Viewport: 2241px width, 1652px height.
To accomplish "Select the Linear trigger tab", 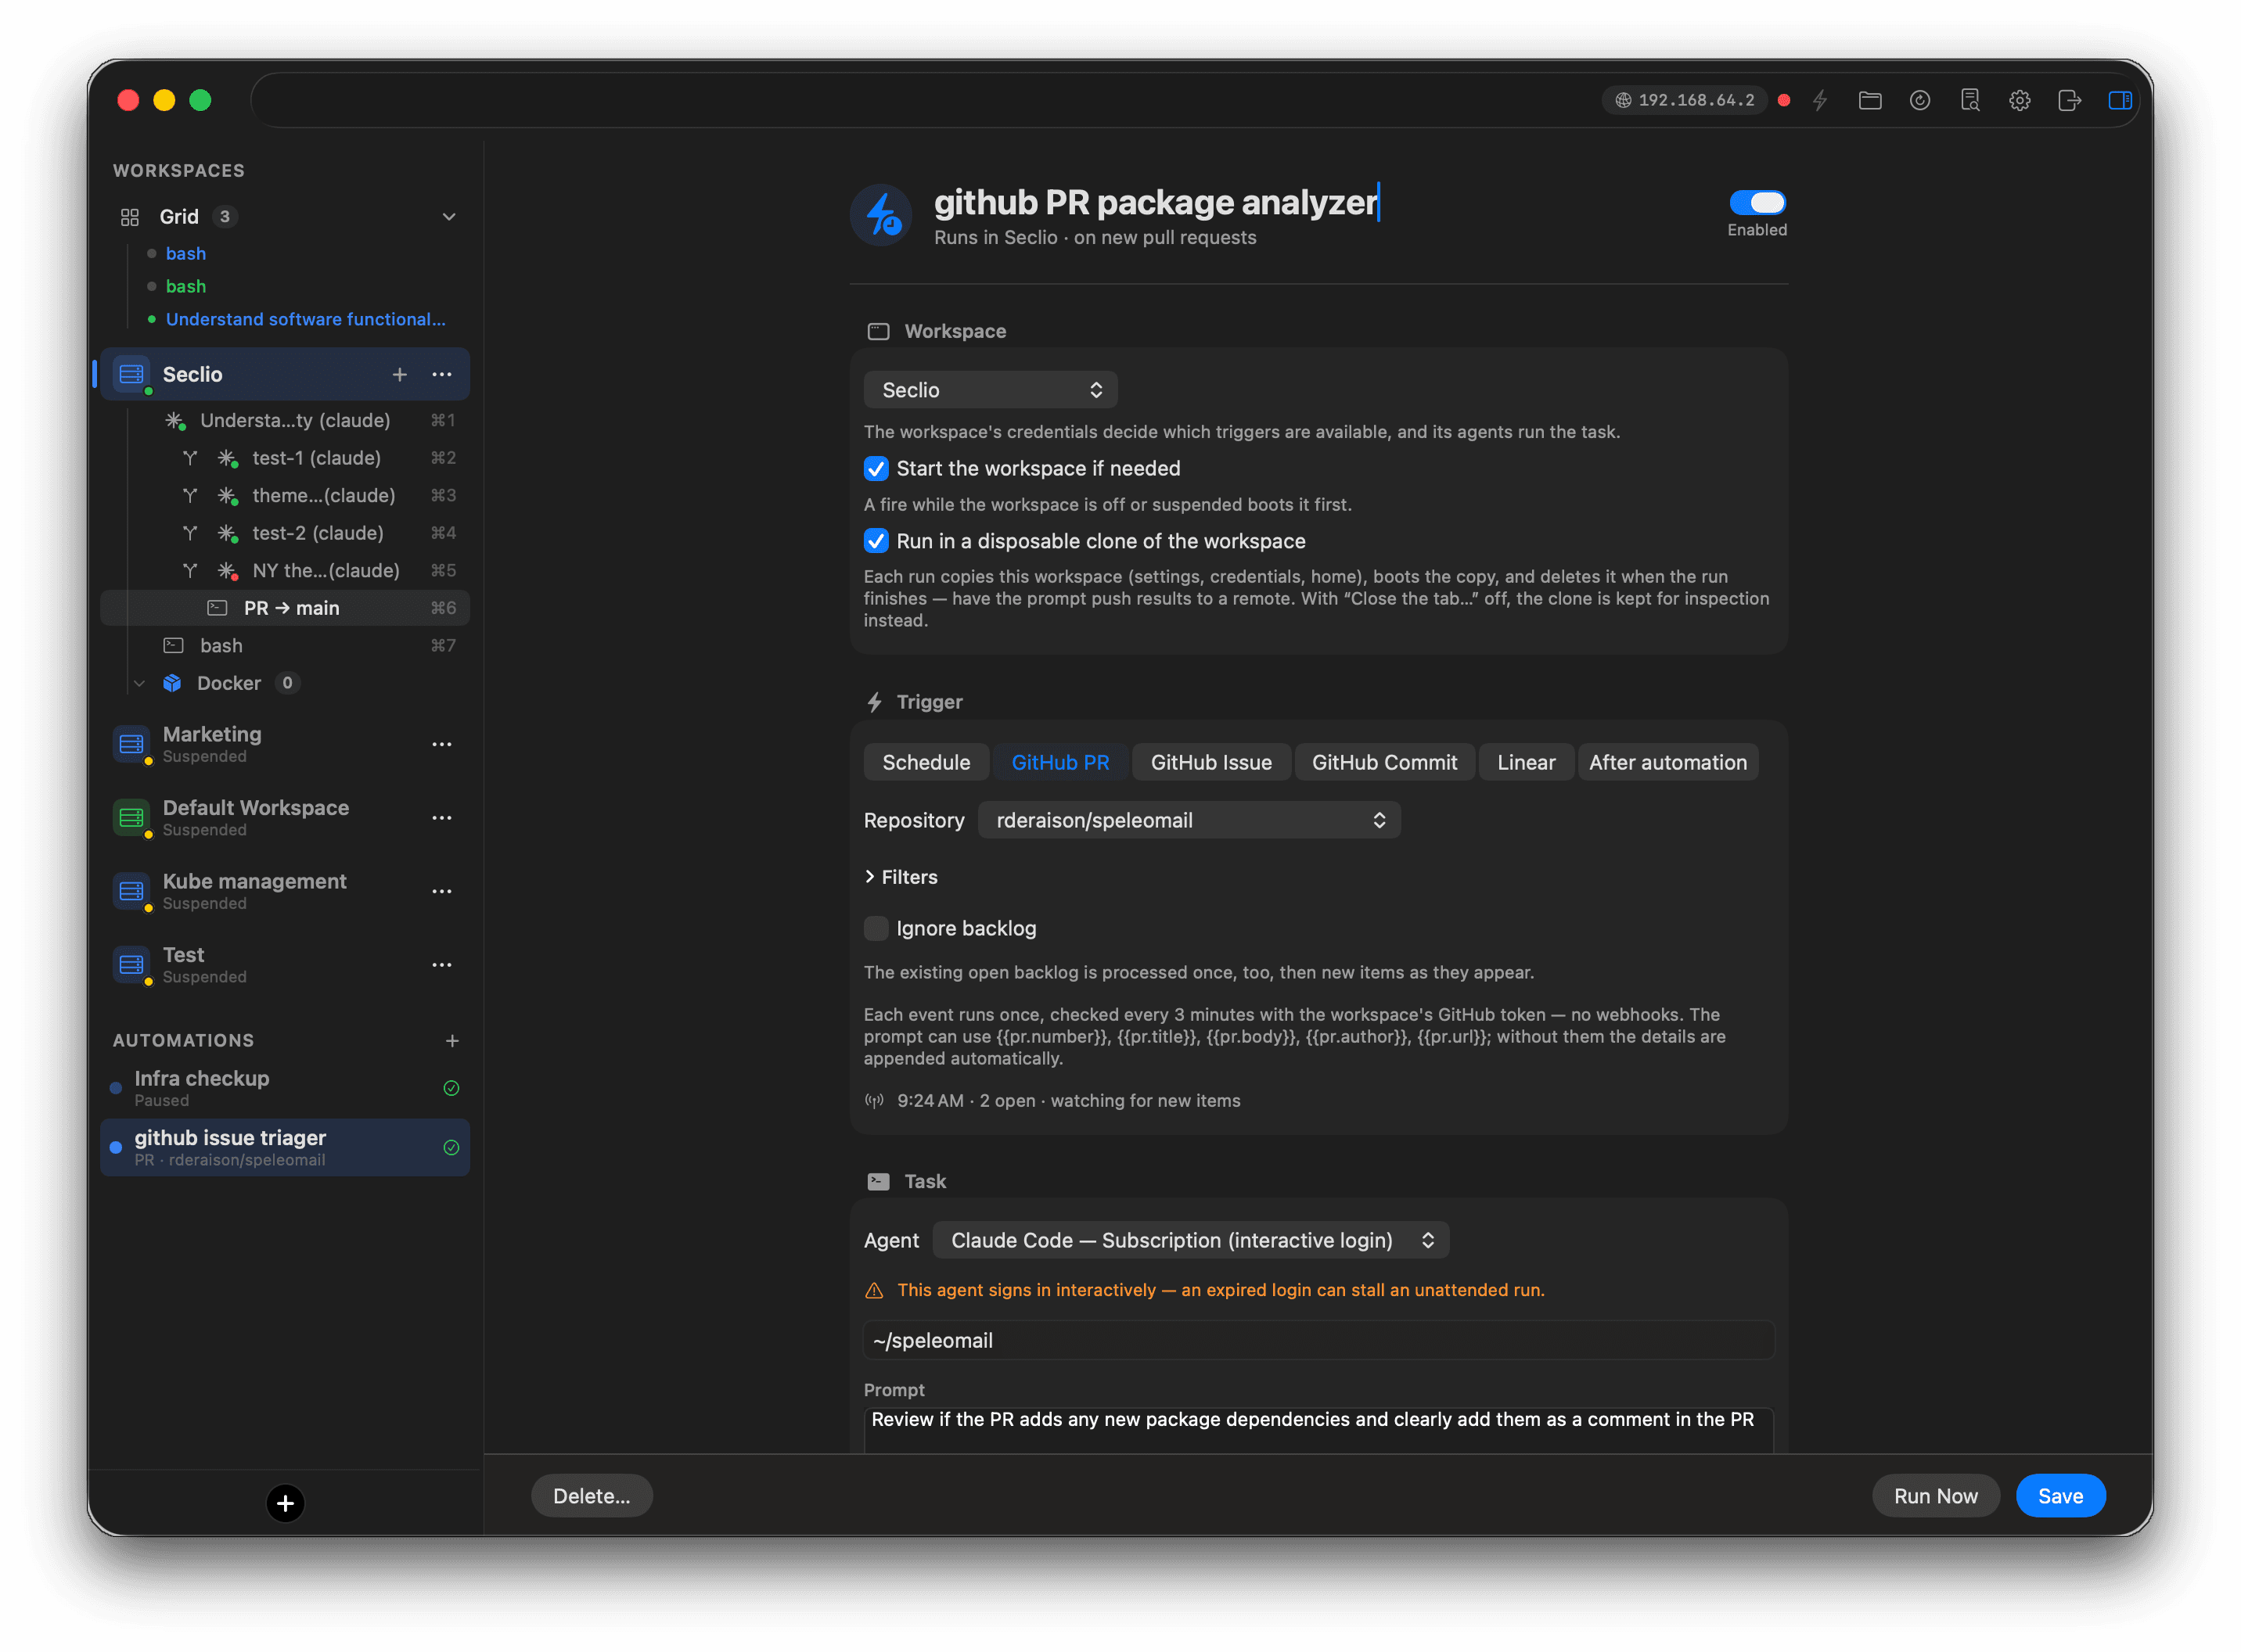I will [1527, 763].
